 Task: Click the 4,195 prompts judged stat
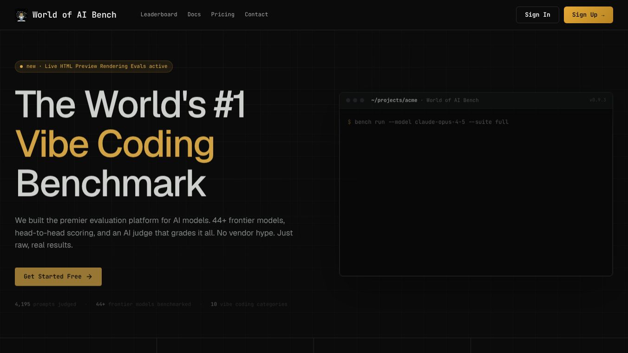(46, 304)
